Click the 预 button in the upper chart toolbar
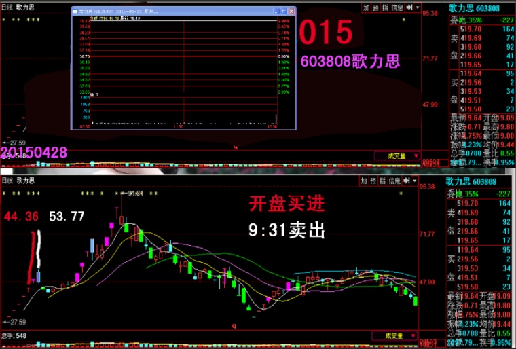 376,7
